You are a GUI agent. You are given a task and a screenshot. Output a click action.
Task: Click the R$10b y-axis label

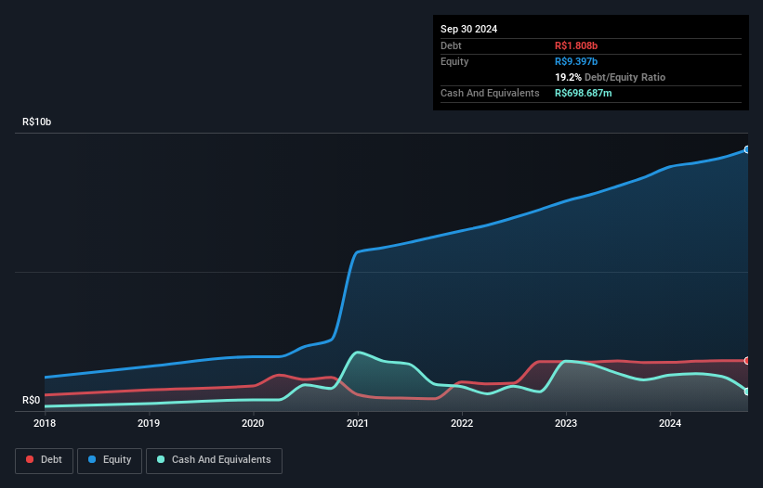(x=36, y=122)
